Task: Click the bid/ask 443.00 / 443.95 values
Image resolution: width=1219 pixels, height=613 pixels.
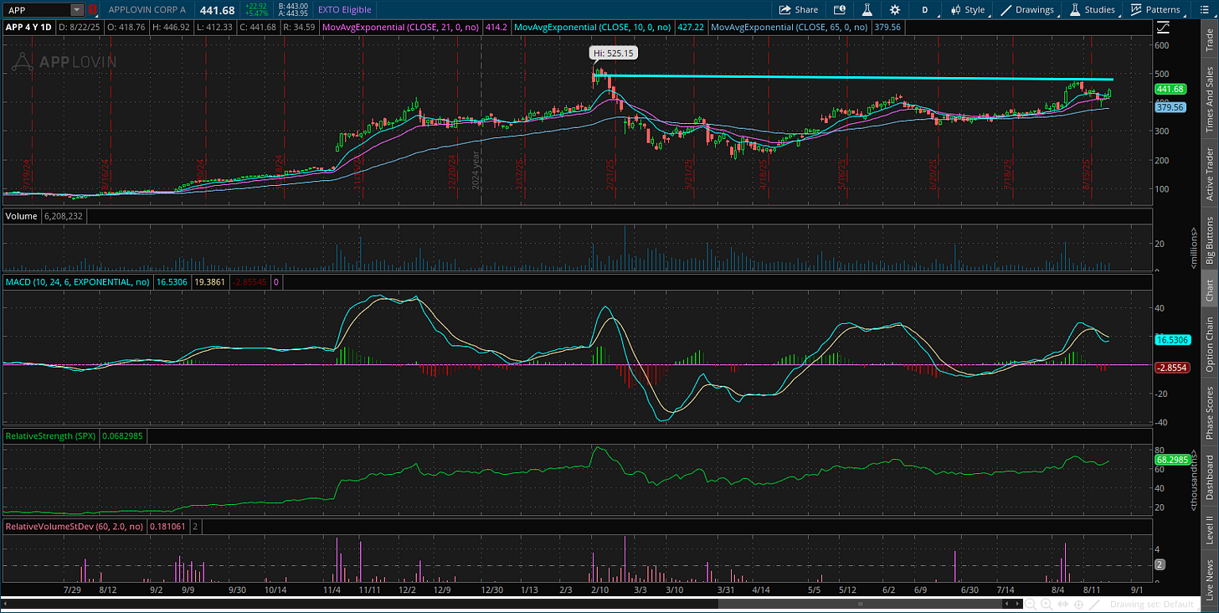Action: point(294,10)
